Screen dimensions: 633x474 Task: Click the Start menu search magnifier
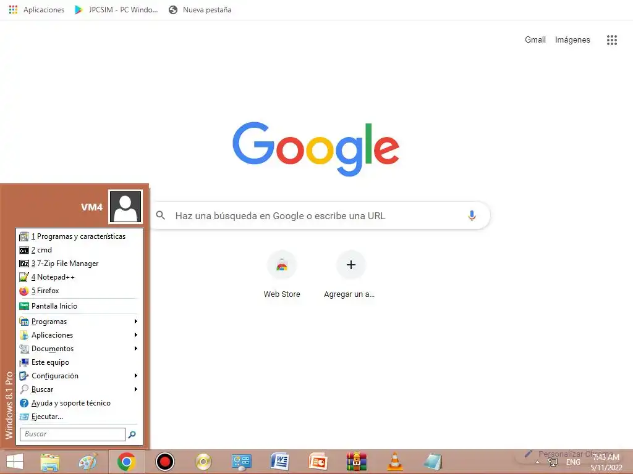[x=132, y=434]
